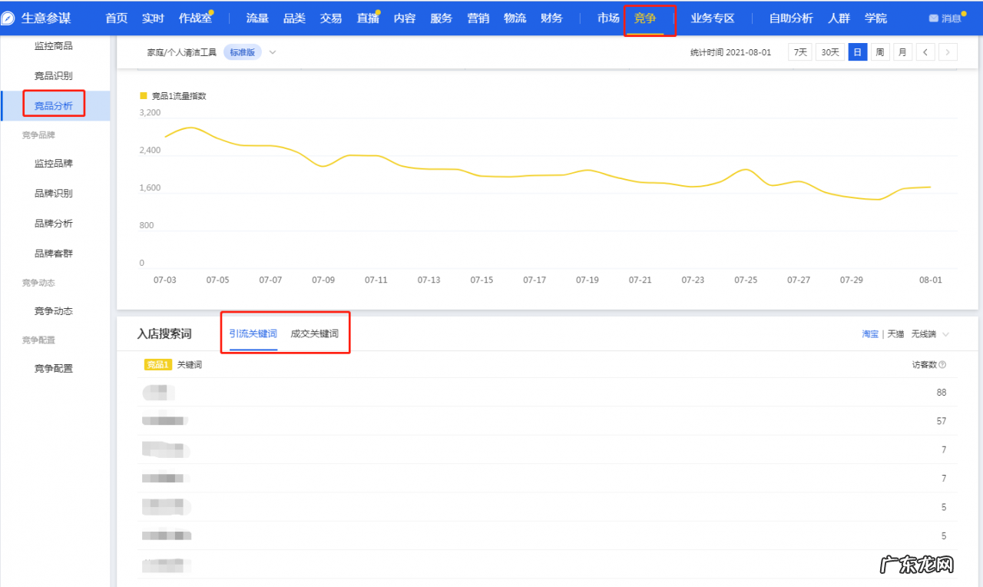Open 品牌分析 in the sidebar
This screenshot has height=587, width=983.
pos(54,224)
